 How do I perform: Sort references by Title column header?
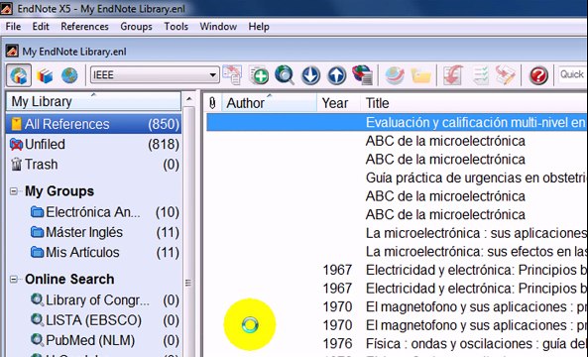point(474,103)
